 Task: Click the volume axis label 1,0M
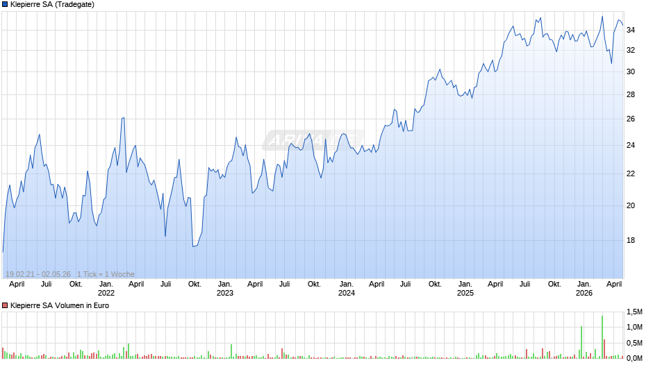tap(634, 327)
